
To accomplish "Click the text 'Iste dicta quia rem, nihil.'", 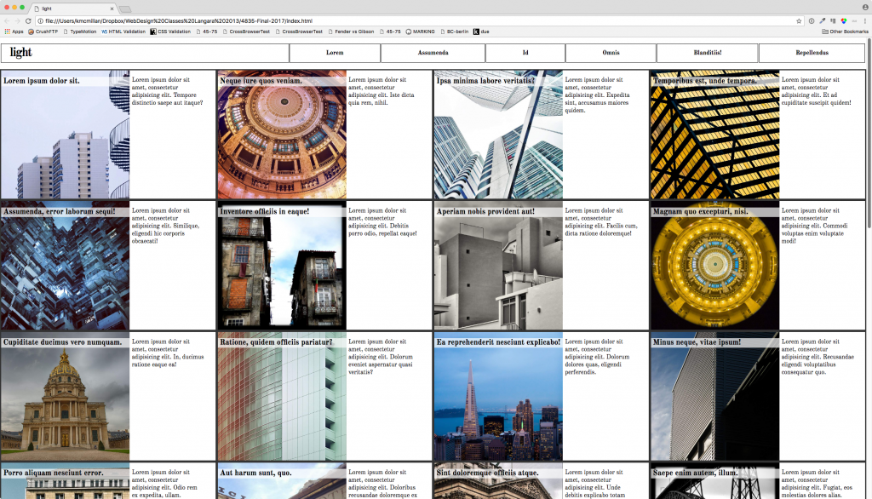I will (381, 99).
